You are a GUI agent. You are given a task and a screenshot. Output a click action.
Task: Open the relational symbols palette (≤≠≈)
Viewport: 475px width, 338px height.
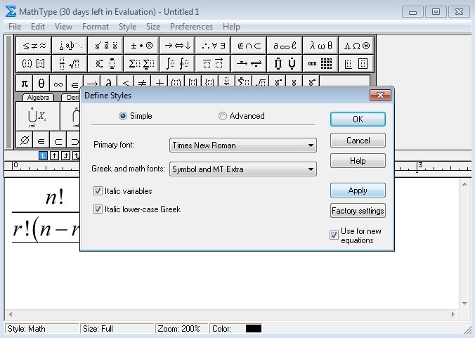point(34,46)
